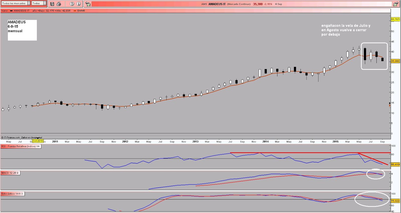Screen dimensions: 401x213
Task: Open help with the question mark icon
Action: tap(72, 4)
